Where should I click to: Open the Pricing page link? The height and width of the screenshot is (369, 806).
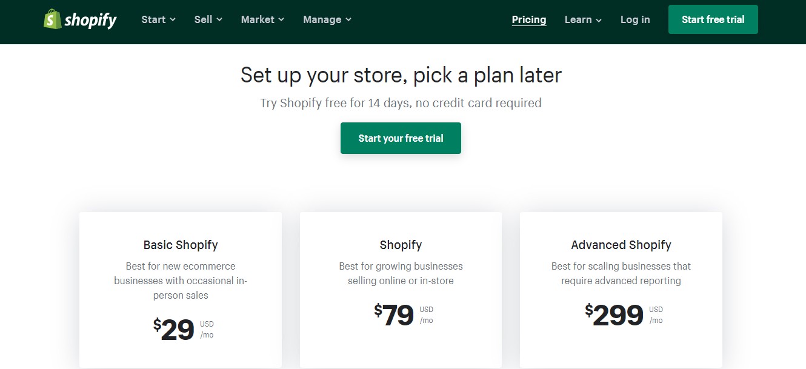(x=528, y=19)
